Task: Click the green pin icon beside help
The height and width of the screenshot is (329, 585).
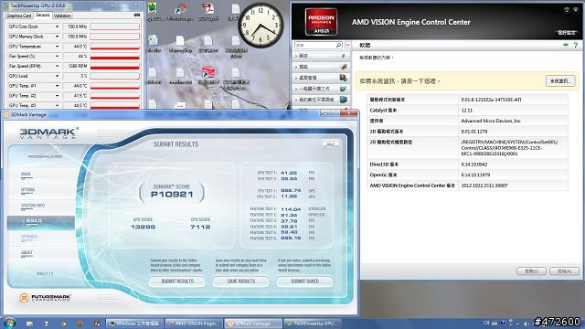Action: (566, 45)
